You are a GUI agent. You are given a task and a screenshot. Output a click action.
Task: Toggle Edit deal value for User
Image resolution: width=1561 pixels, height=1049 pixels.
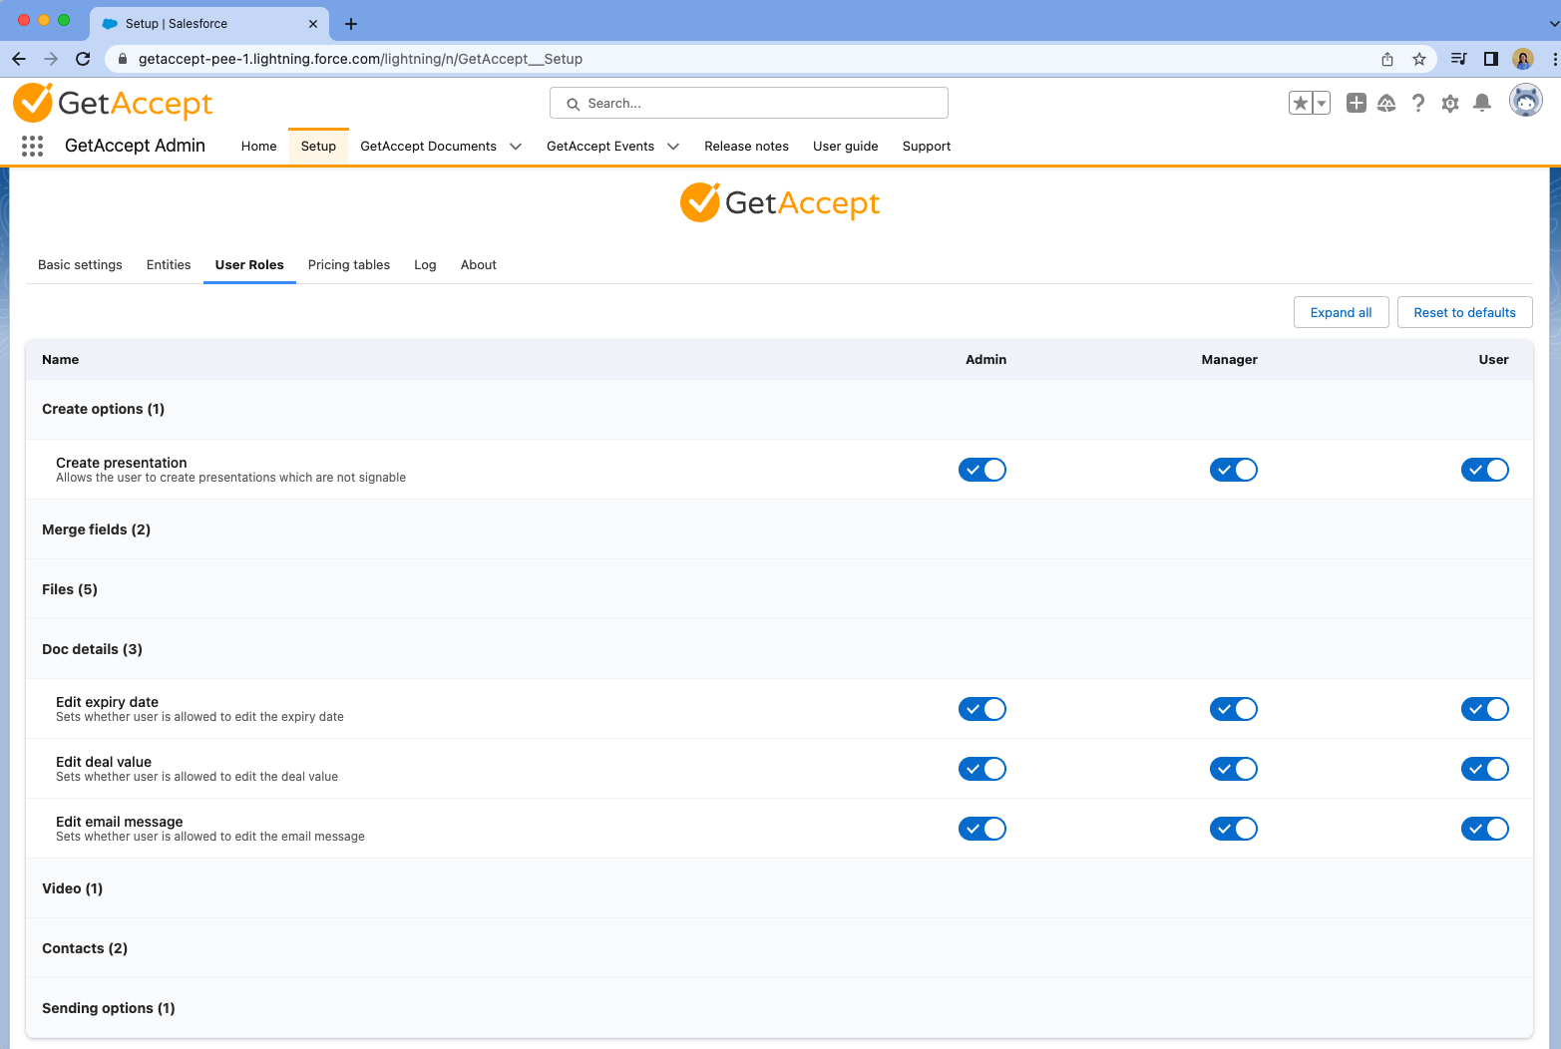1485,769
